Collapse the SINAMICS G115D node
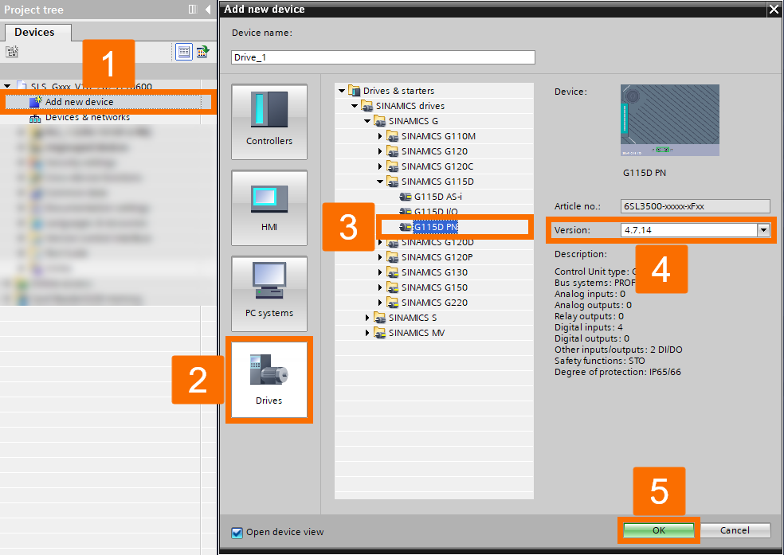The image size is (784, 555). pyautogui.click(x=380, y=182)
